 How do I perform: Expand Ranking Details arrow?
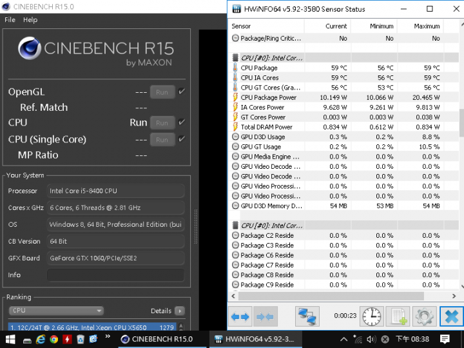point(180,311)
